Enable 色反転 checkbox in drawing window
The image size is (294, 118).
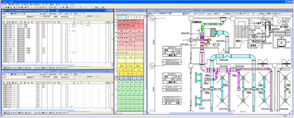258,14
